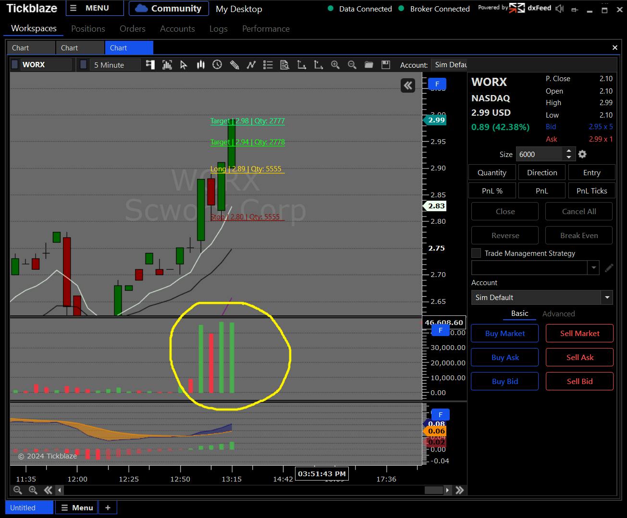Open the main MENU button in the title bar
This screenshot has height=518, width=627.
coord(95,8)
